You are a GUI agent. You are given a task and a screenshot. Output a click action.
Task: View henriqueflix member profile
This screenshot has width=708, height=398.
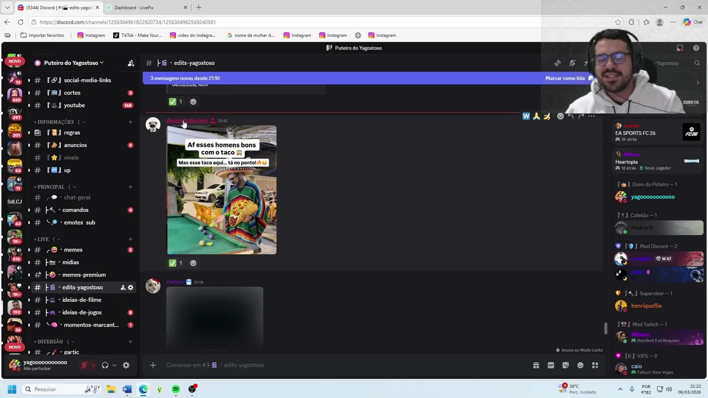coord(658,306)
